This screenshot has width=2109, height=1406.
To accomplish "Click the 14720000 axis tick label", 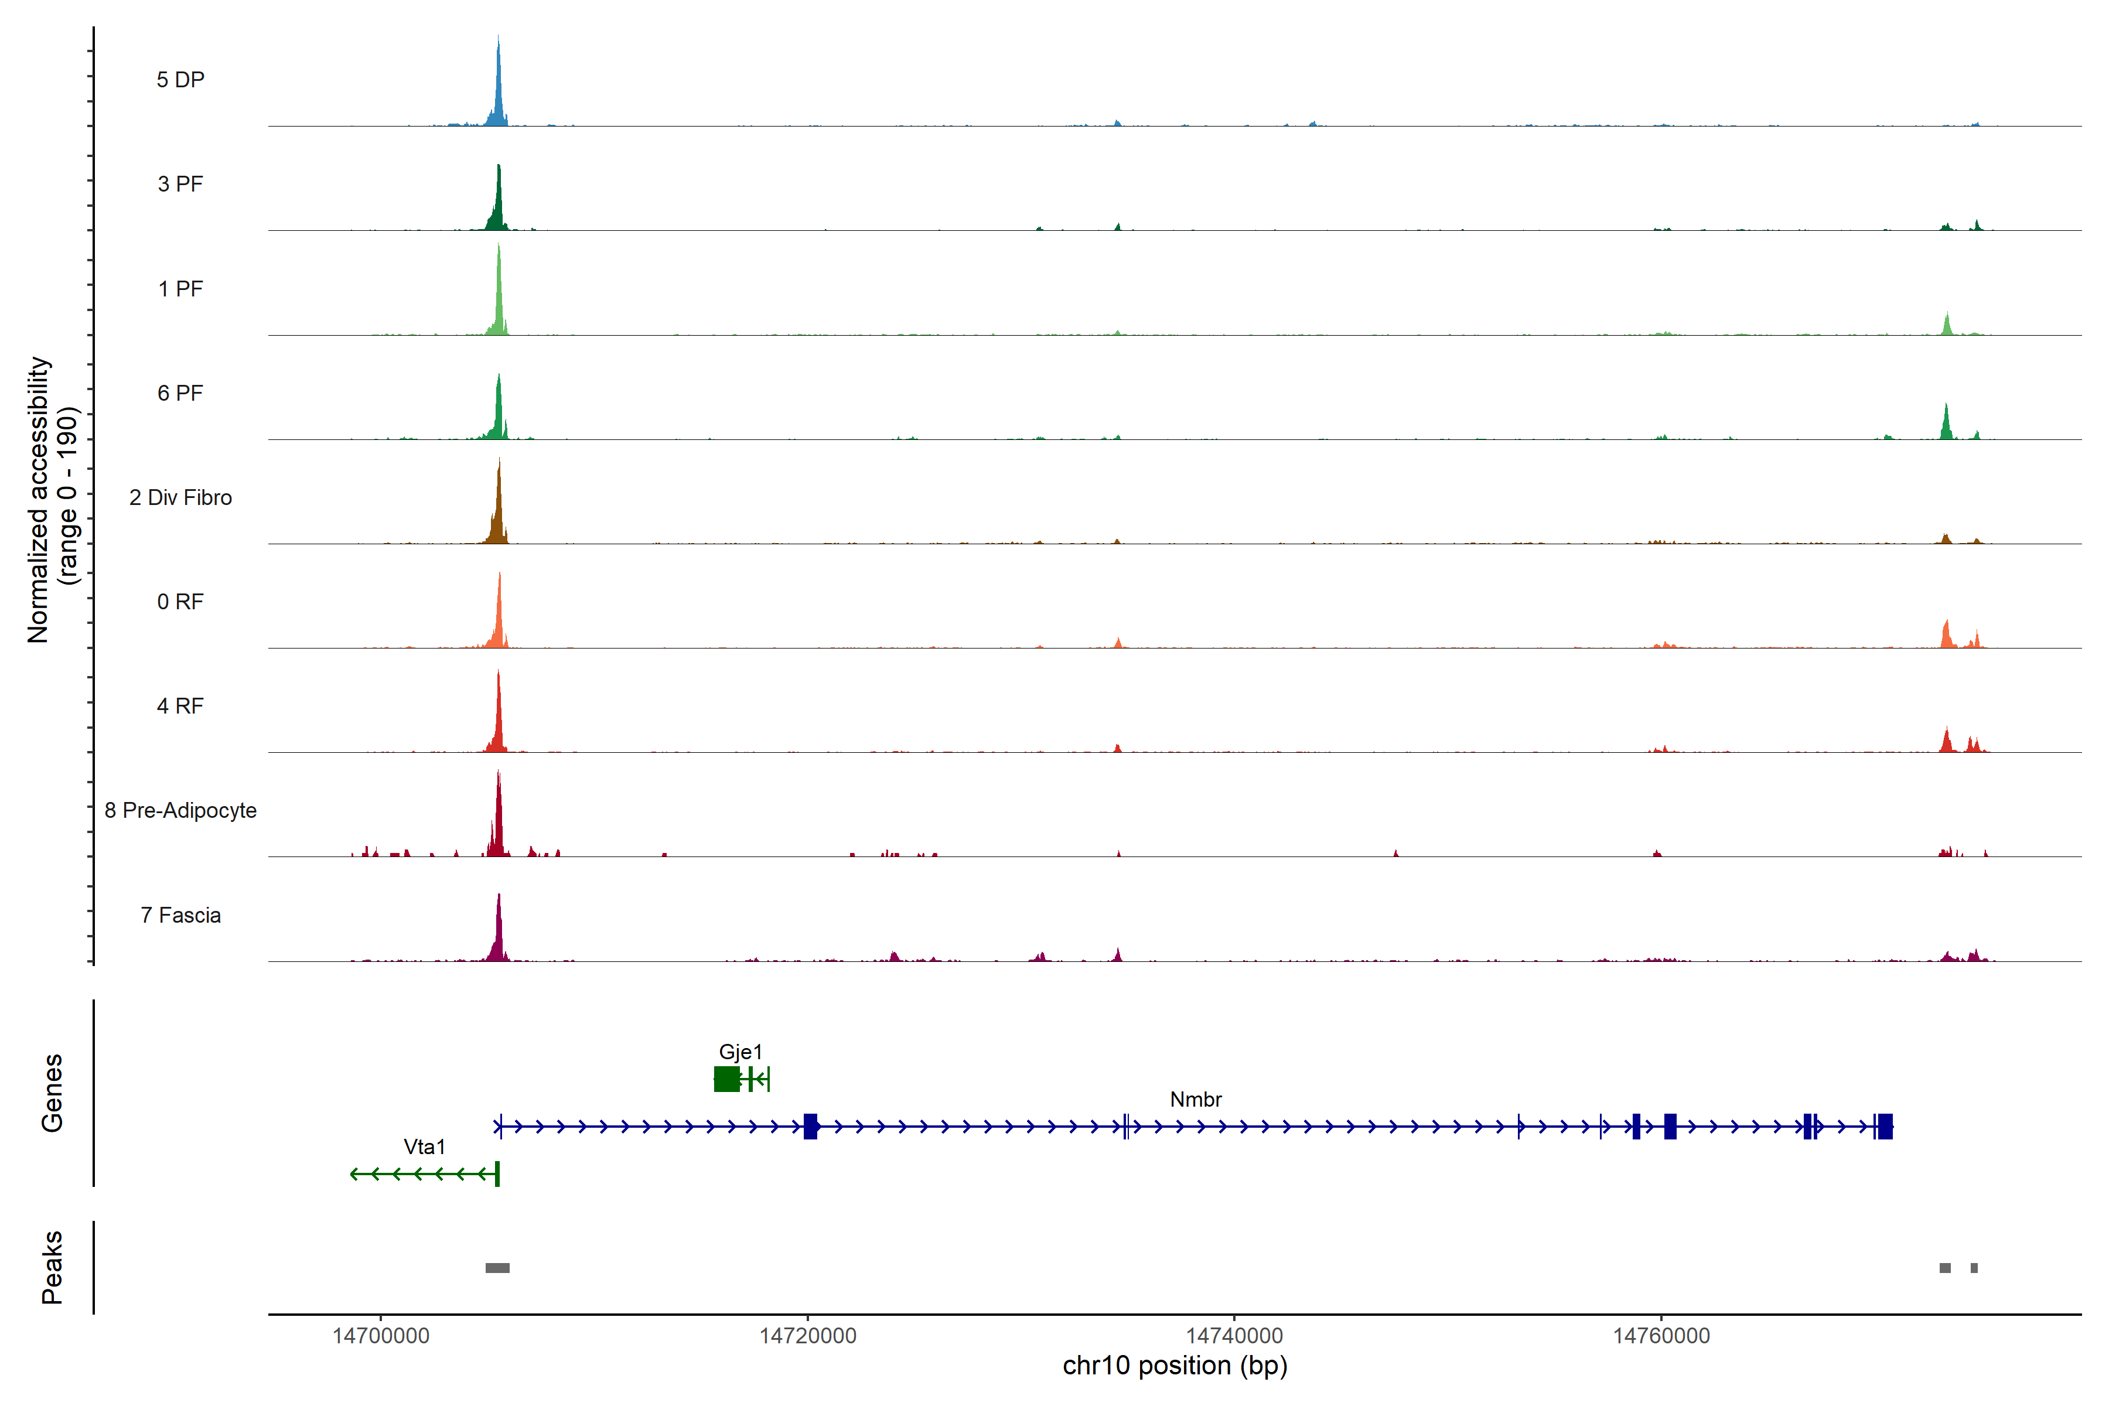I will [x=808, y=1336].
